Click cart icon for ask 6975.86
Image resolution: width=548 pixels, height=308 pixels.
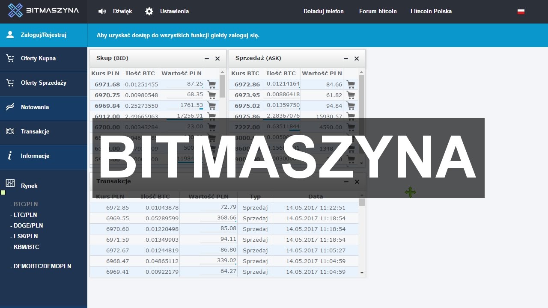click(351, 115)
